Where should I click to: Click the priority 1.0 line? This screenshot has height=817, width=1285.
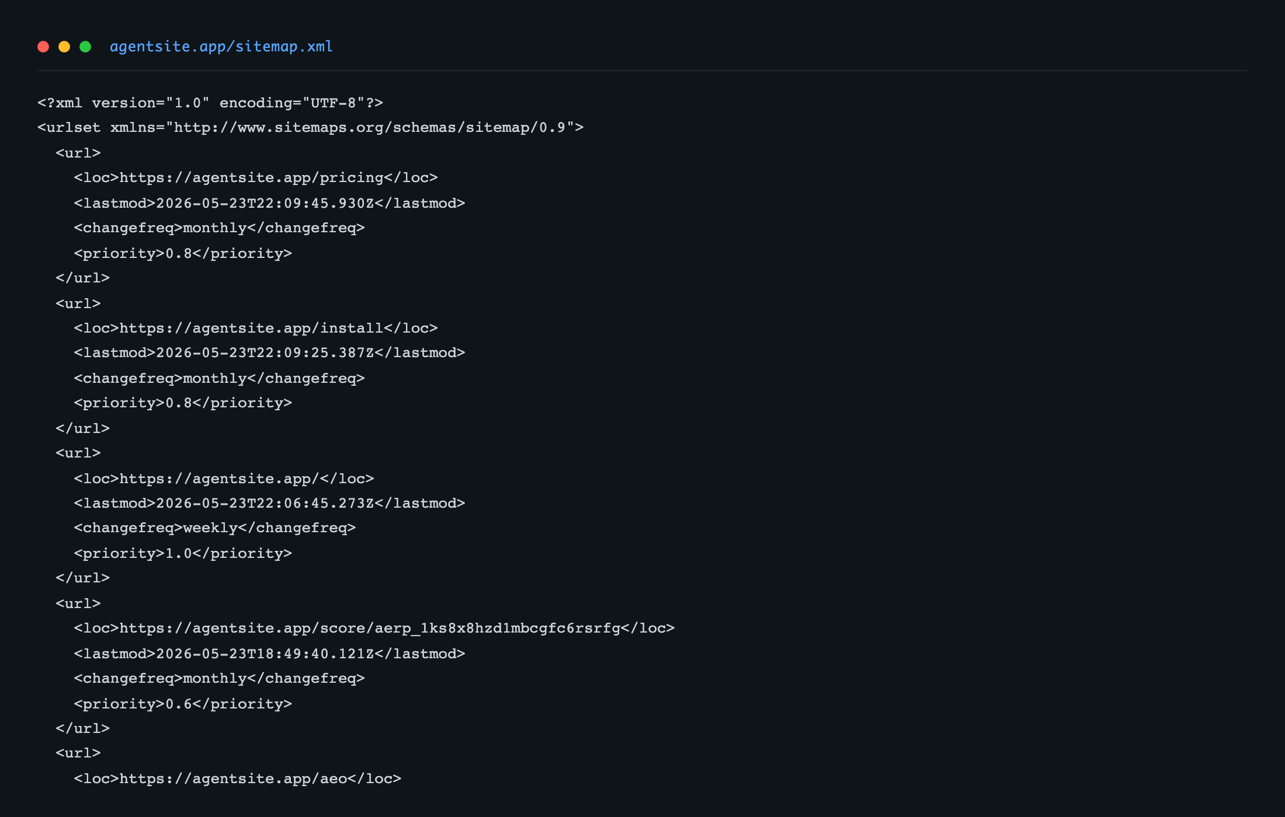(x=183, y=553)
